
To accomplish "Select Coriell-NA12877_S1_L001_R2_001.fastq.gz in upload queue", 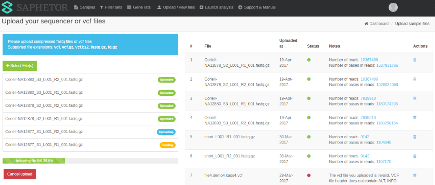I will 90,132.
